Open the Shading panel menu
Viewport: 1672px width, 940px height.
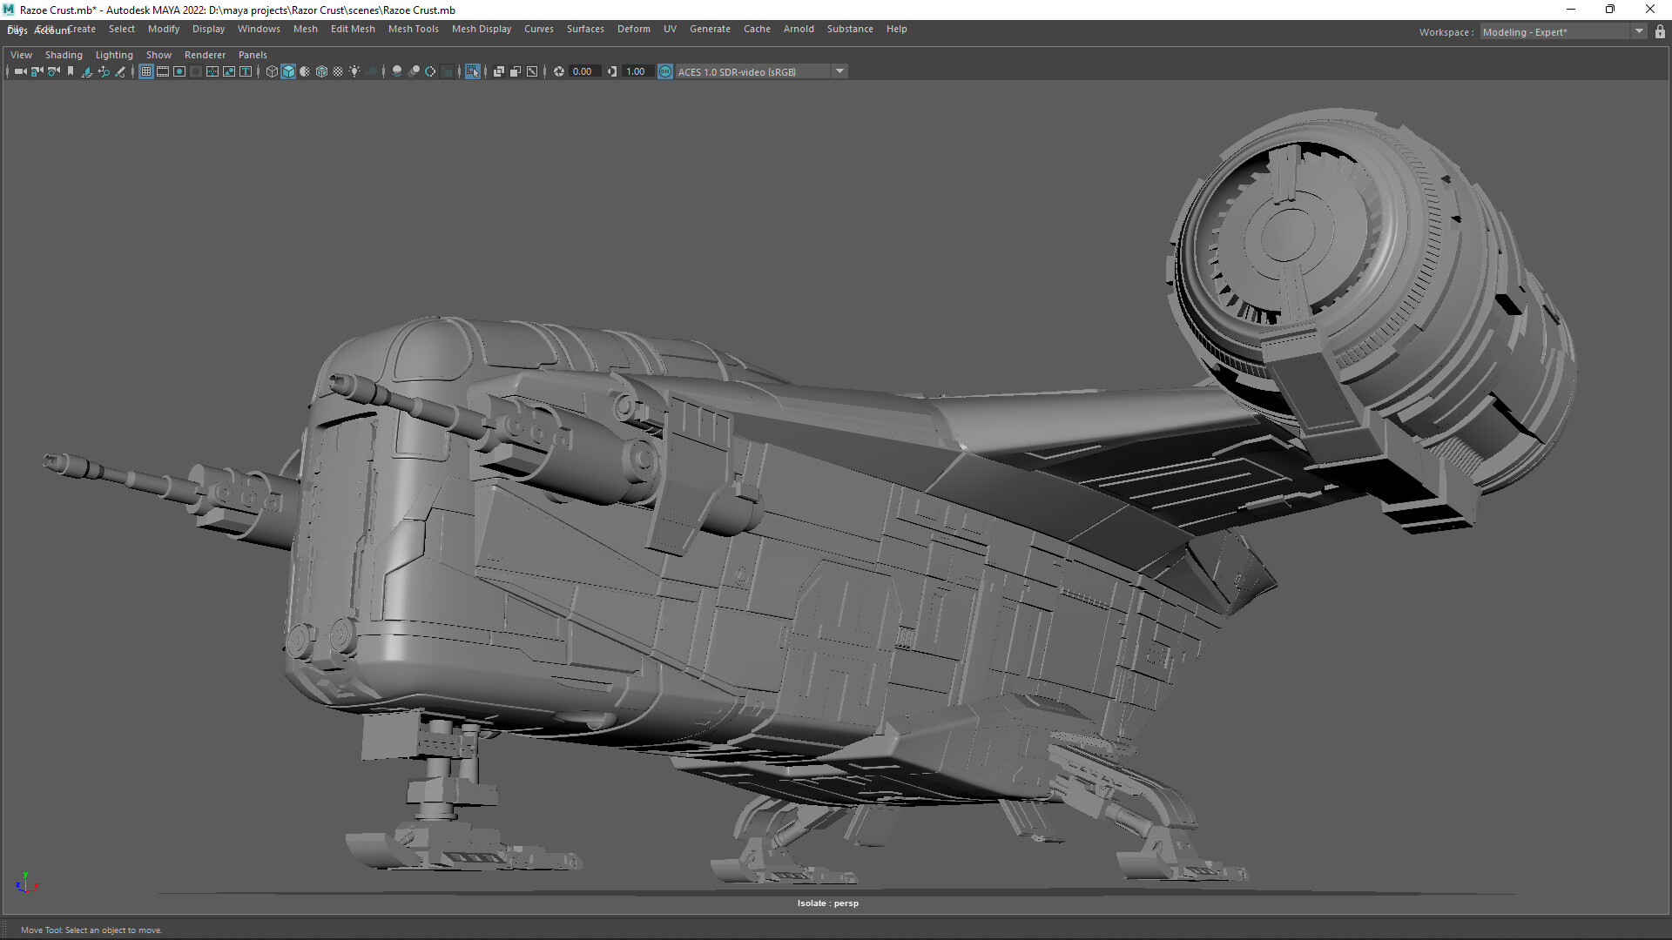coord(64,55)
